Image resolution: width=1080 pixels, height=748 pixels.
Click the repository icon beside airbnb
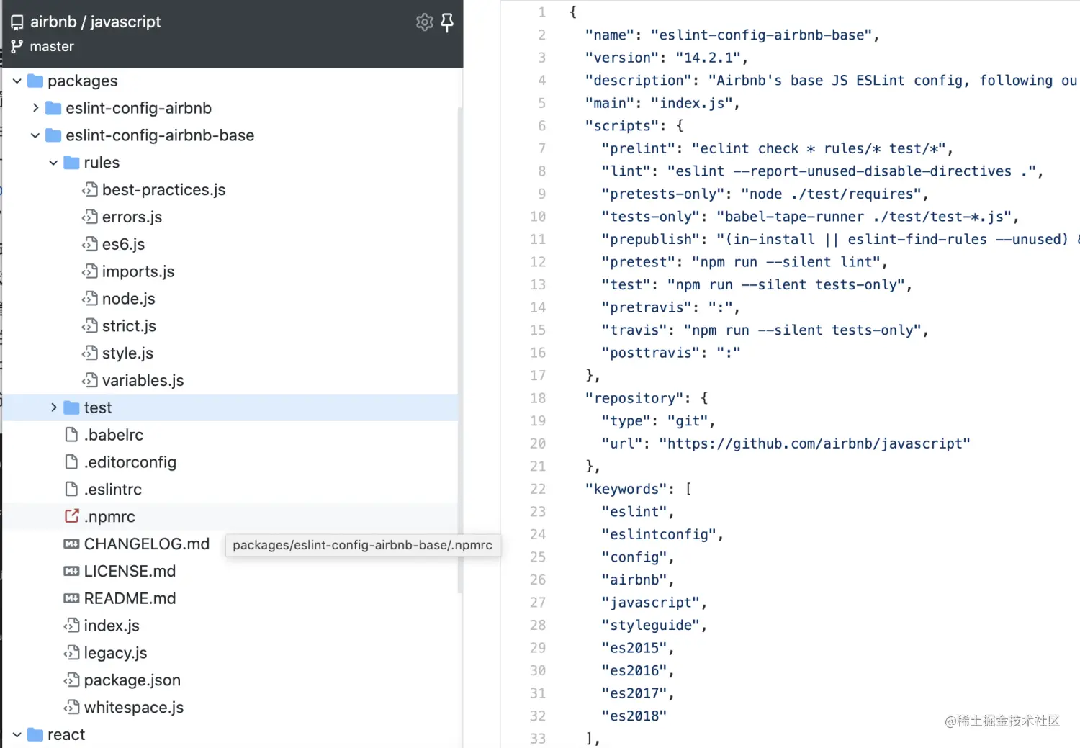point(17,22)
